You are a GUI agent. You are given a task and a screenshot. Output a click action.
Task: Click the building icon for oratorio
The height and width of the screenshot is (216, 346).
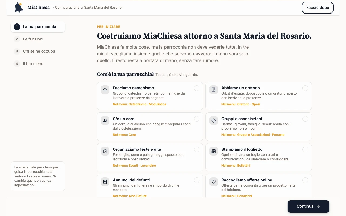pyautogui.click(x=214, y=90)
